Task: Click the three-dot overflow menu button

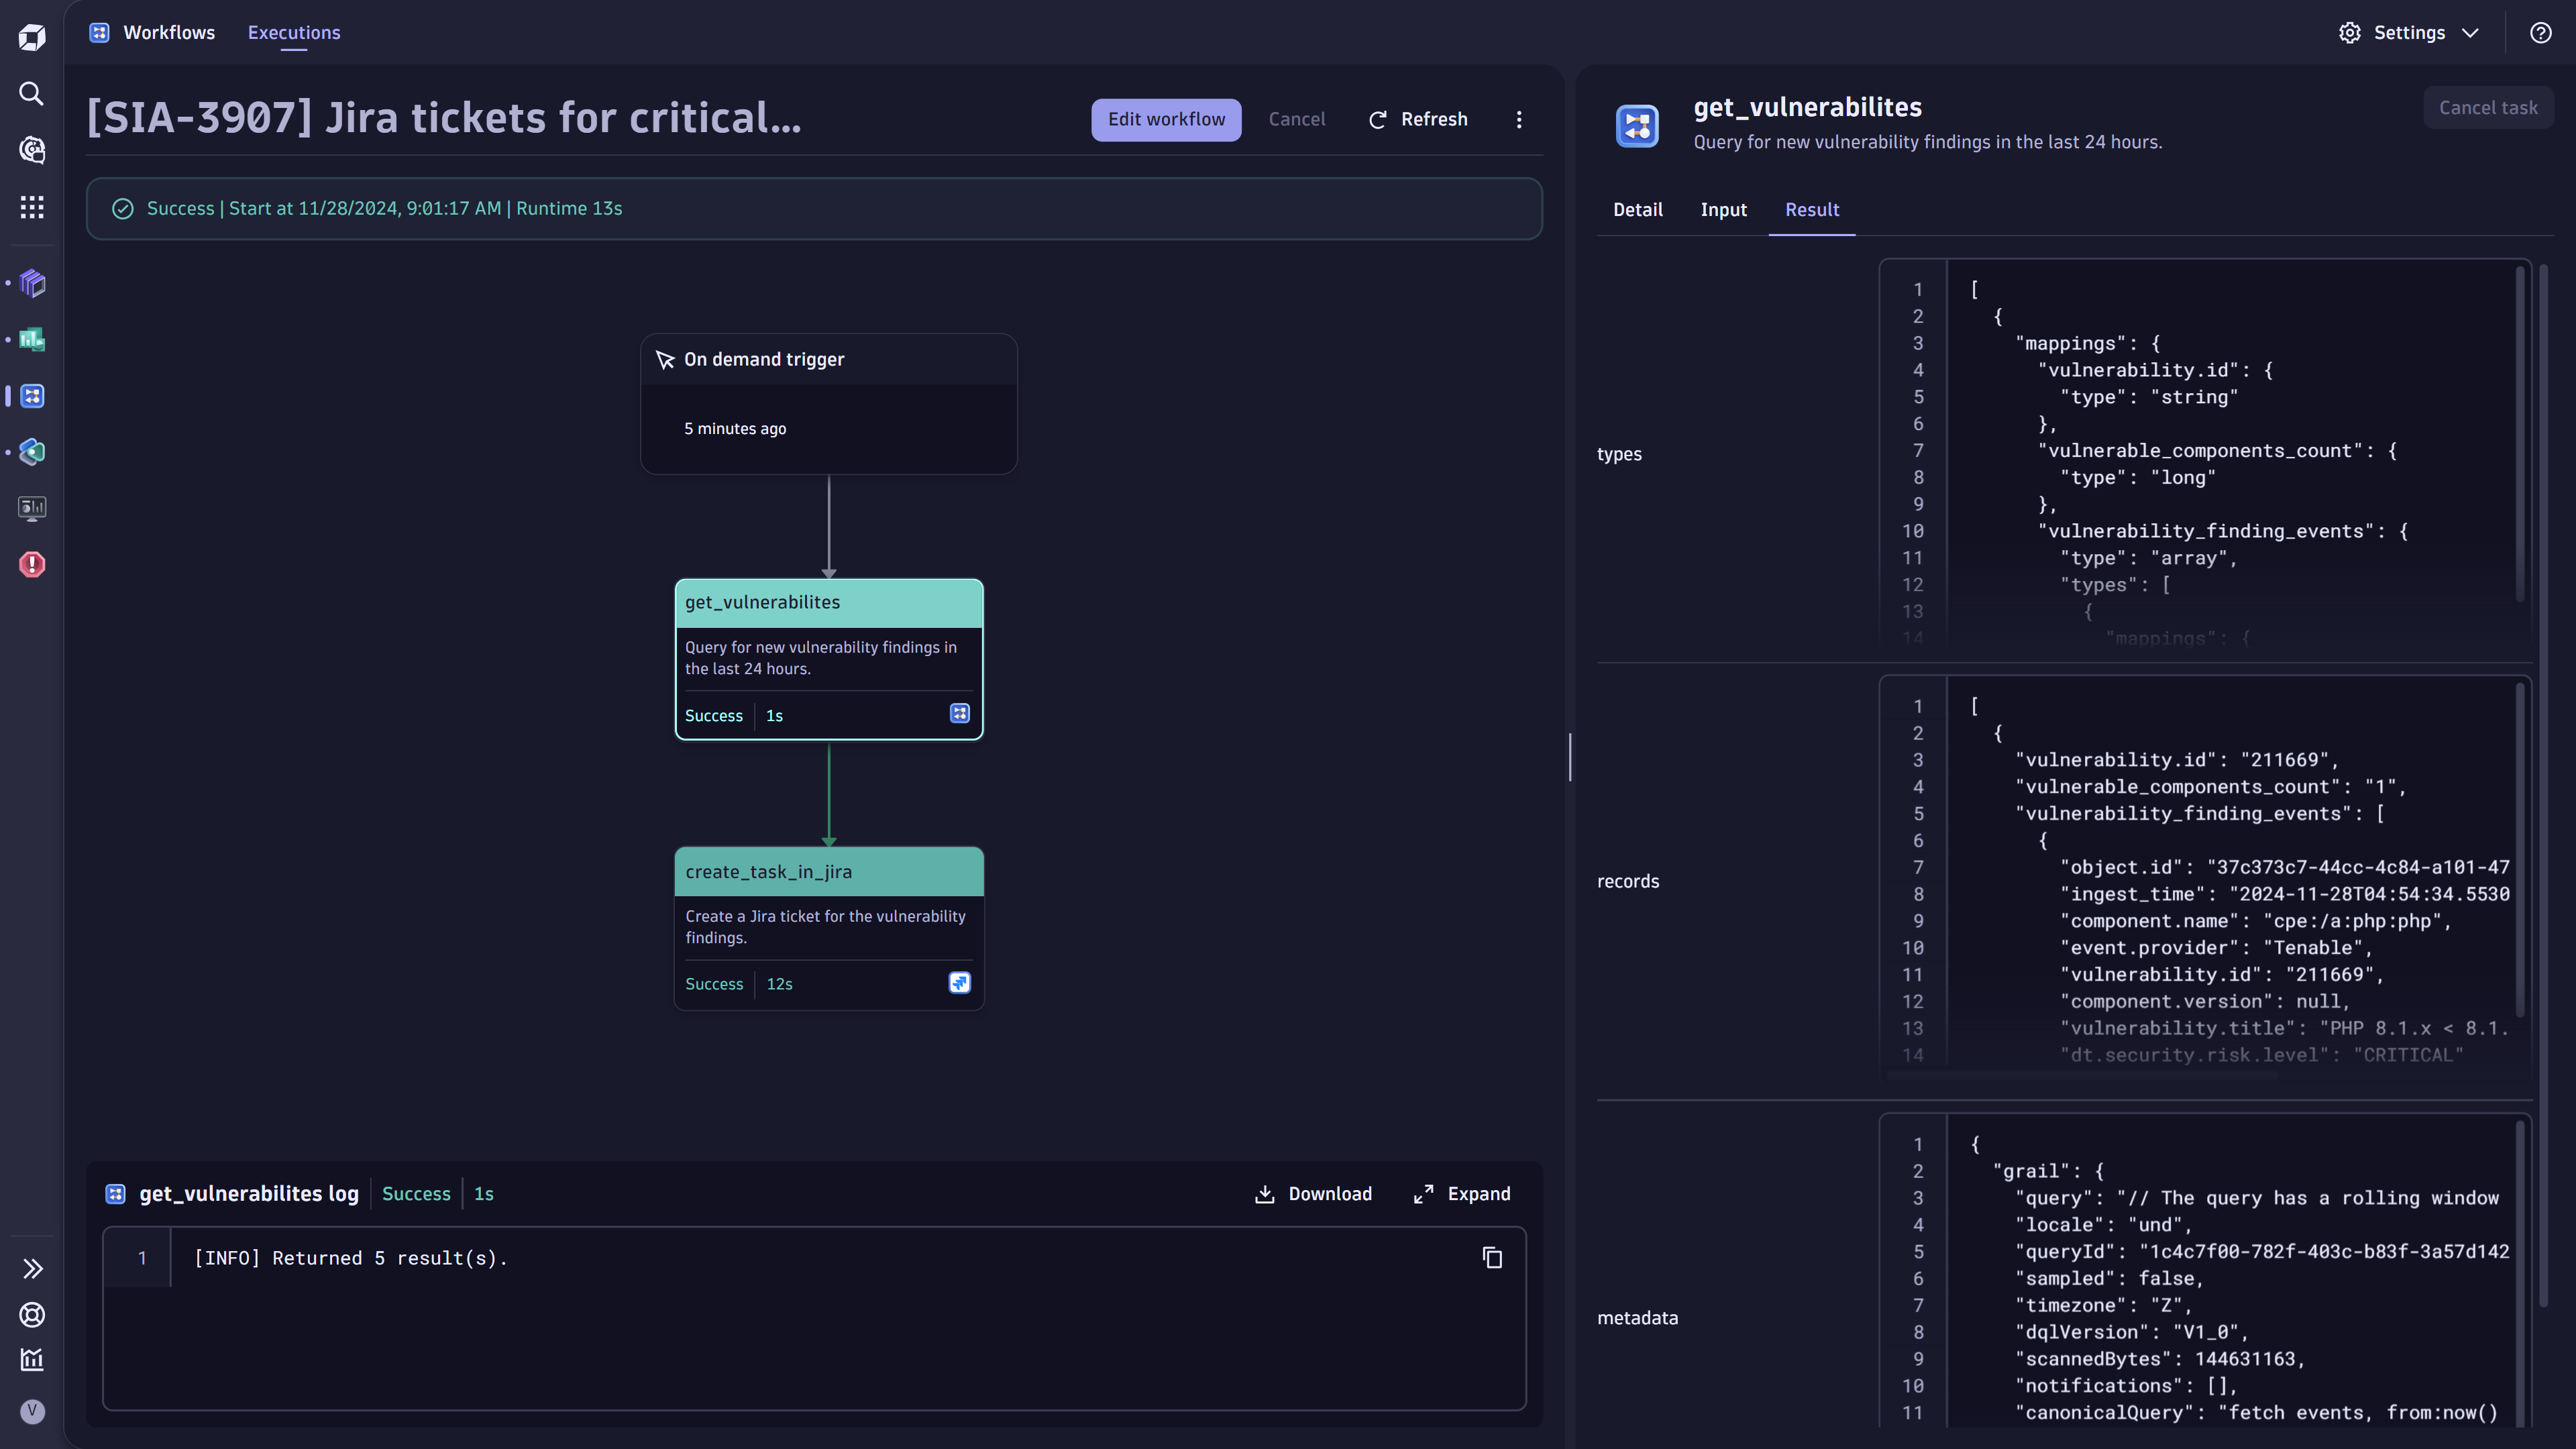Action: [1518, 120]
